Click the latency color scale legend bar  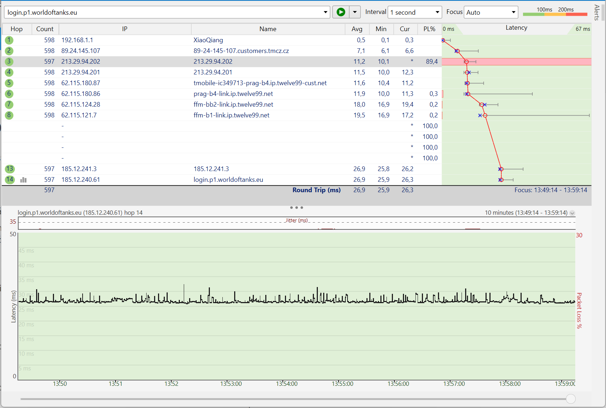coord(555,14)
